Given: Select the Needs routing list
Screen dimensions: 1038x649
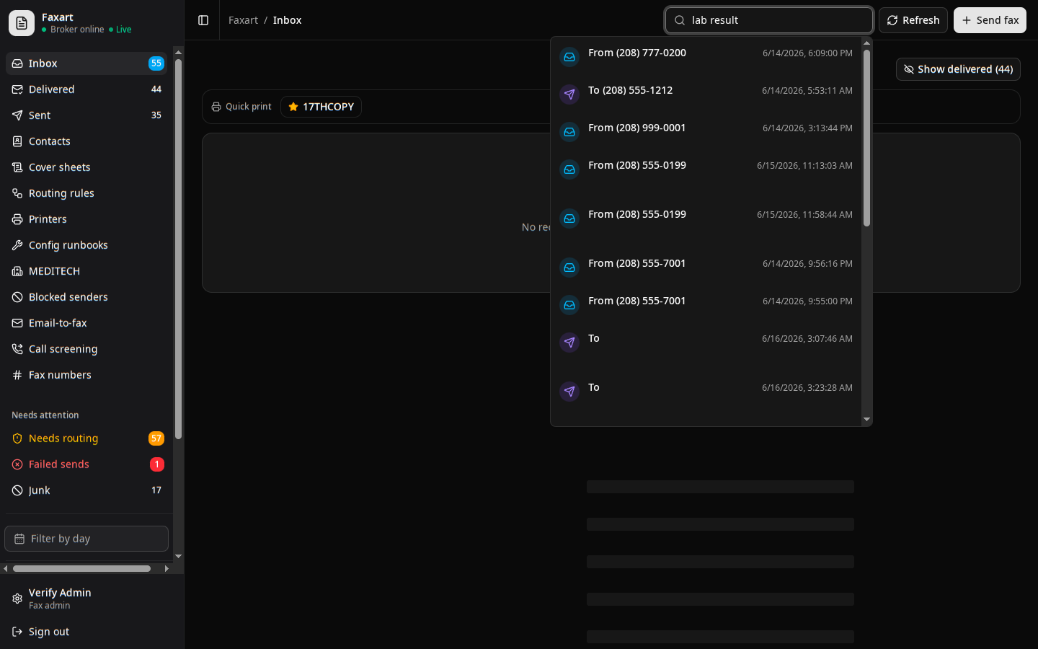Looking at the screenshot, I should [86, 438].
